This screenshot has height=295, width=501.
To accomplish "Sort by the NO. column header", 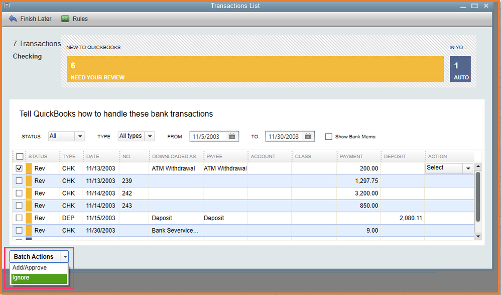I will 127,156.
